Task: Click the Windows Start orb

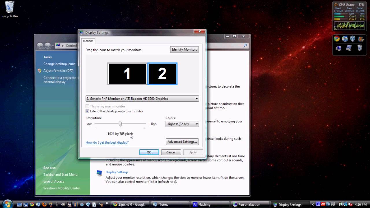Action: 8,204
